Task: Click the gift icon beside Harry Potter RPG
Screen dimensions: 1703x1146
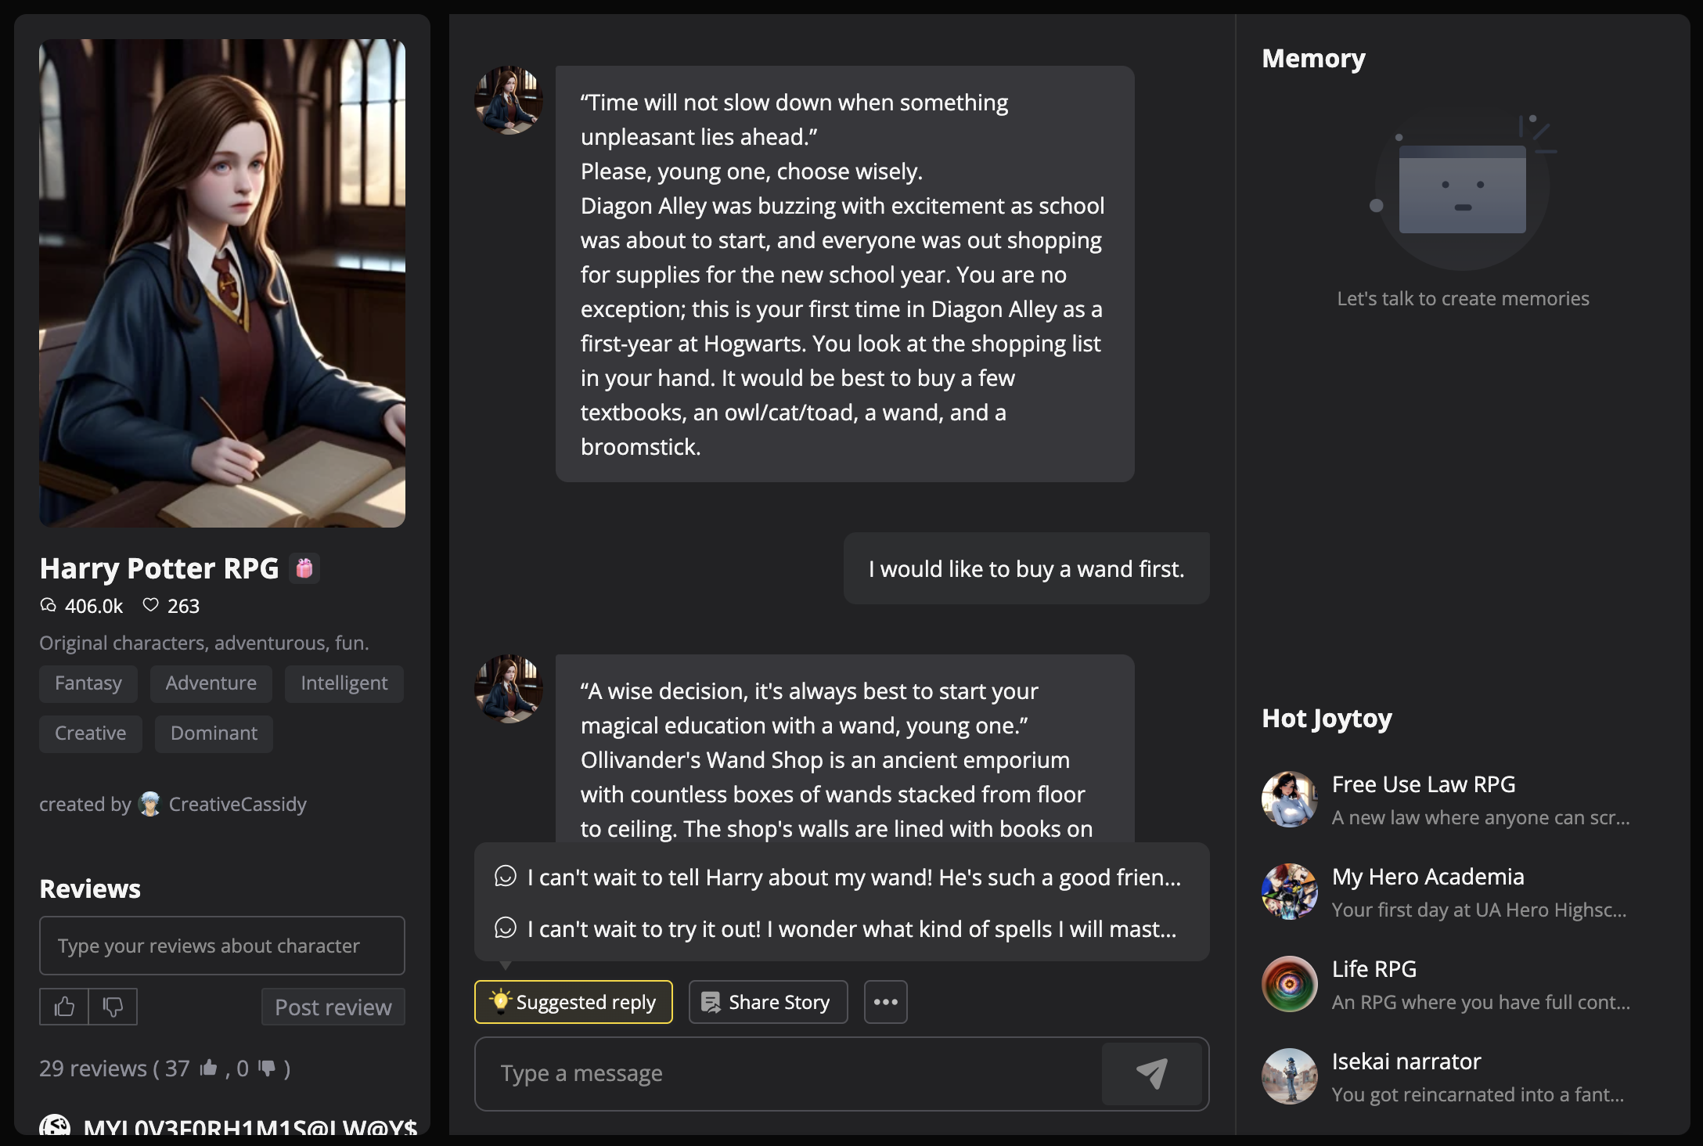Action: pyautogui.click(x=304, y=568)
